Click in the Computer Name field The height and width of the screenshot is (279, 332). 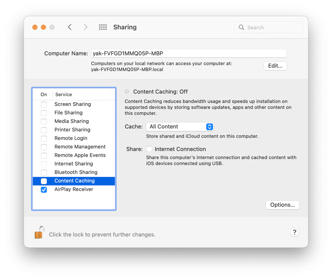click(x=189, y=53)
